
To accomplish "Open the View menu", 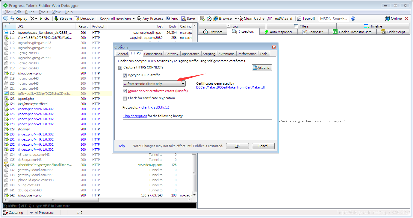I will 56,12.
